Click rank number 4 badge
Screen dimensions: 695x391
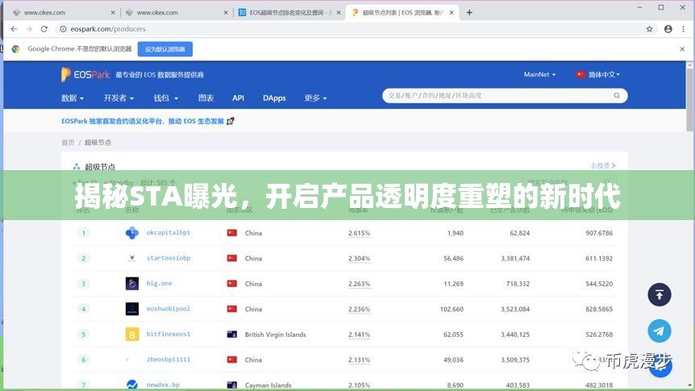(x=83, y=309)
